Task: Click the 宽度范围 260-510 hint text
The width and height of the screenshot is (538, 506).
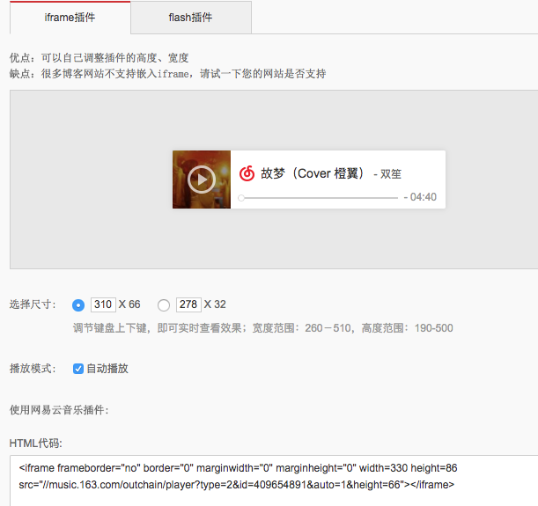Action: [x=302, y=328]
